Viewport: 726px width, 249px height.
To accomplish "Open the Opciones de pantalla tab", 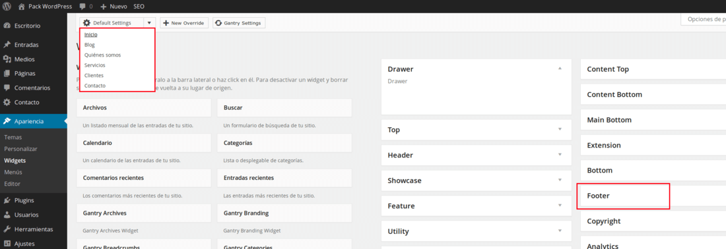I will pos(704,19).
